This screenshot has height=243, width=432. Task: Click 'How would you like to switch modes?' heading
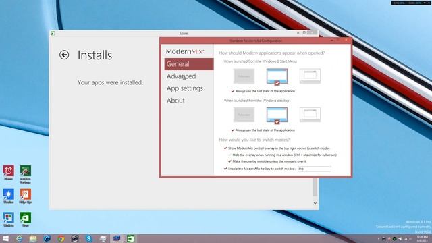254,140
